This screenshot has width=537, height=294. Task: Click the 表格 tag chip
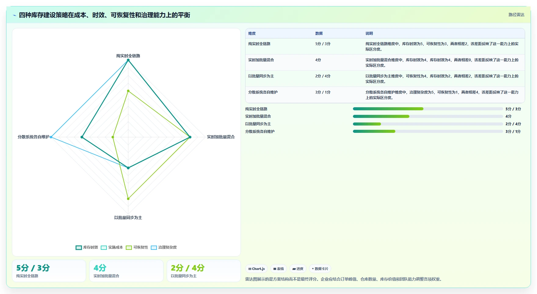[278, 269]
